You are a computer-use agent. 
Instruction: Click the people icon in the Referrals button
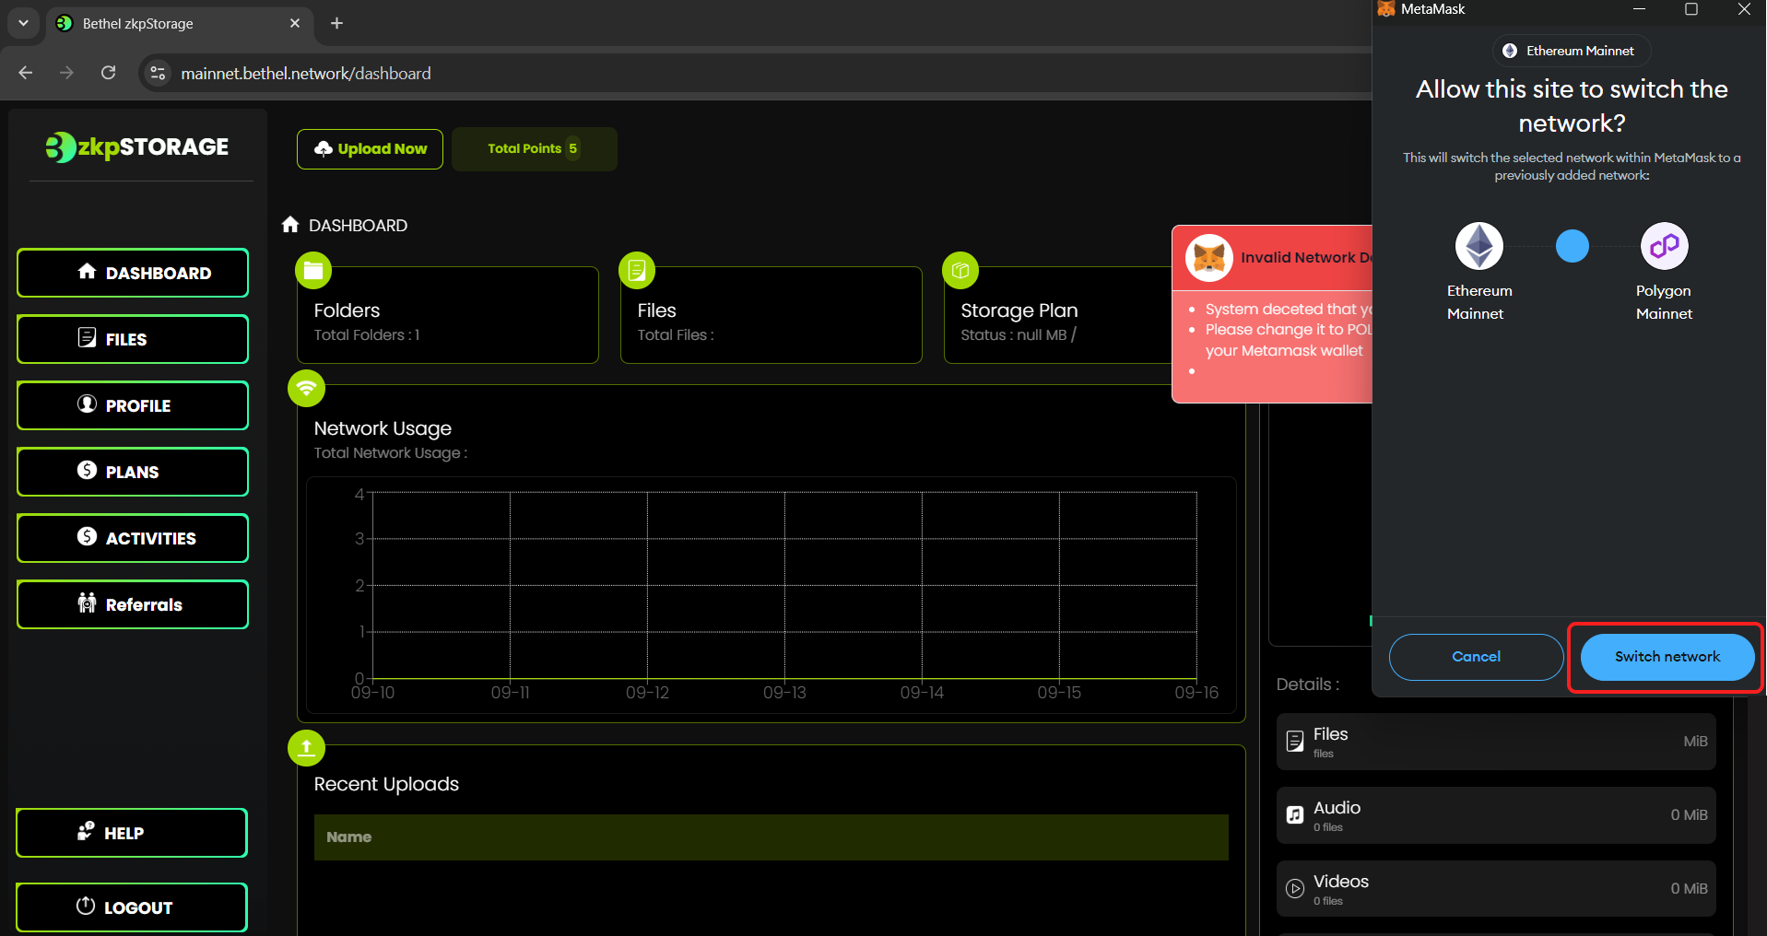pyautogui.click(x=87, y=603)
